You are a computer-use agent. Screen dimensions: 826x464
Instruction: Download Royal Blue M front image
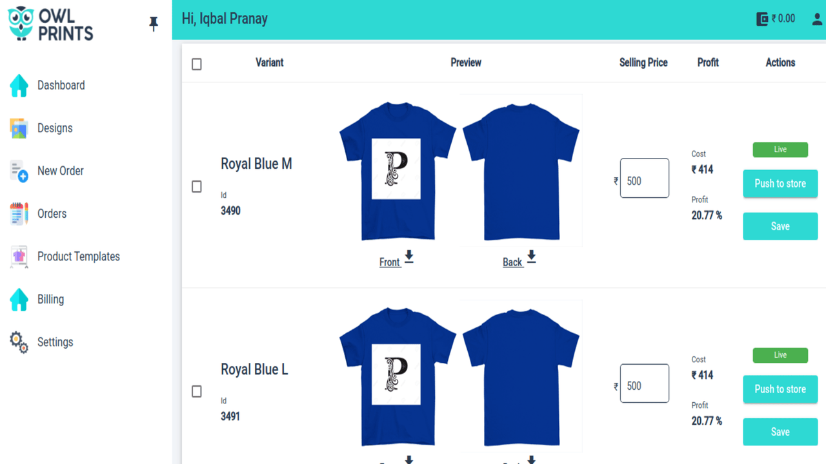click(408, 256)
